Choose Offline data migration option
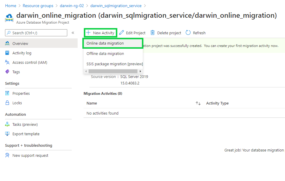 pyautogui.click(x=113, y=54)
